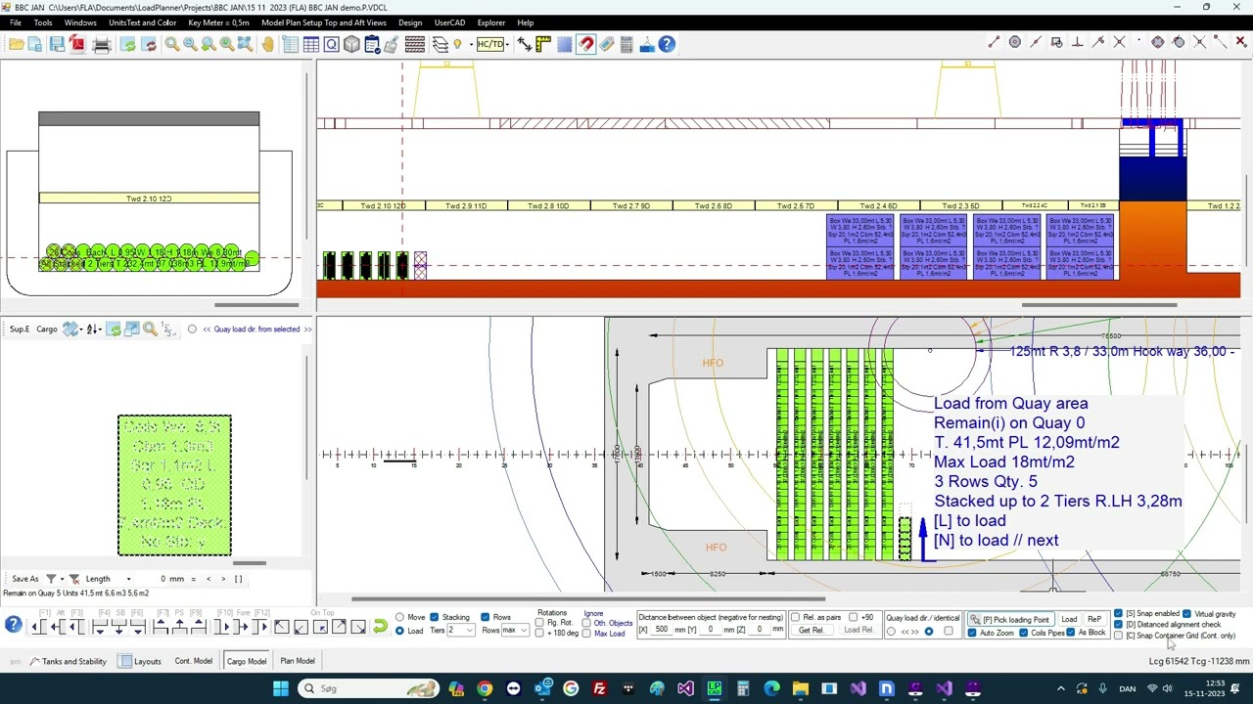Click the align to top-left corner icon

[x=281, y=627]
